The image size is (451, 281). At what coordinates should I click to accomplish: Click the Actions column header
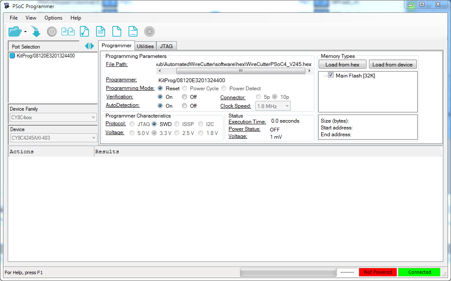(51, 152)
